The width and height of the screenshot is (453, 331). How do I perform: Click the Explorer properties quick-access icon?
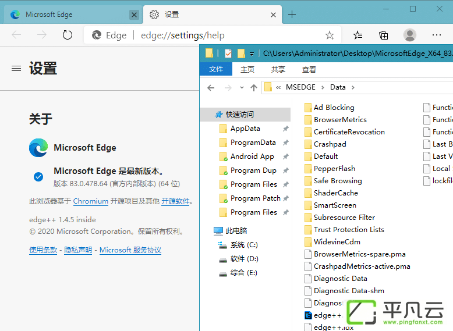pos(228,54)
